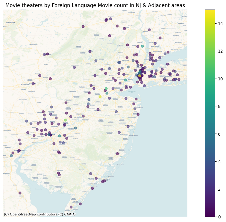Select the purple marker near Easton
Image resolution: width=226 pixels, height=222 pixels.
(x=50, y=79)
